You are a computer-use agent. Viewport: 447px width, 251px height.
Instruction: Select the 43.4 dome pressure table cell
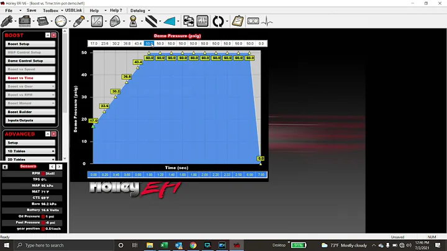tap(138, 43)
